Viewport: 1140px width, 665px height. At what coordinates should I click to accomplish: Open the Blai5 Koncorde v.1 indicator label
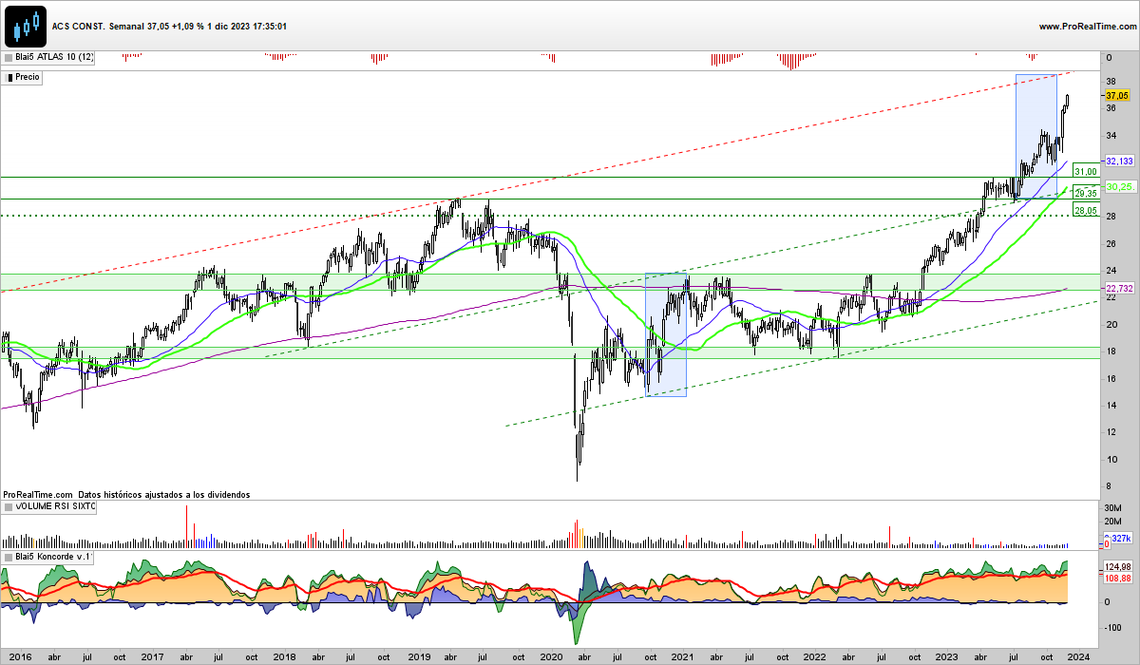pos(52,557)
